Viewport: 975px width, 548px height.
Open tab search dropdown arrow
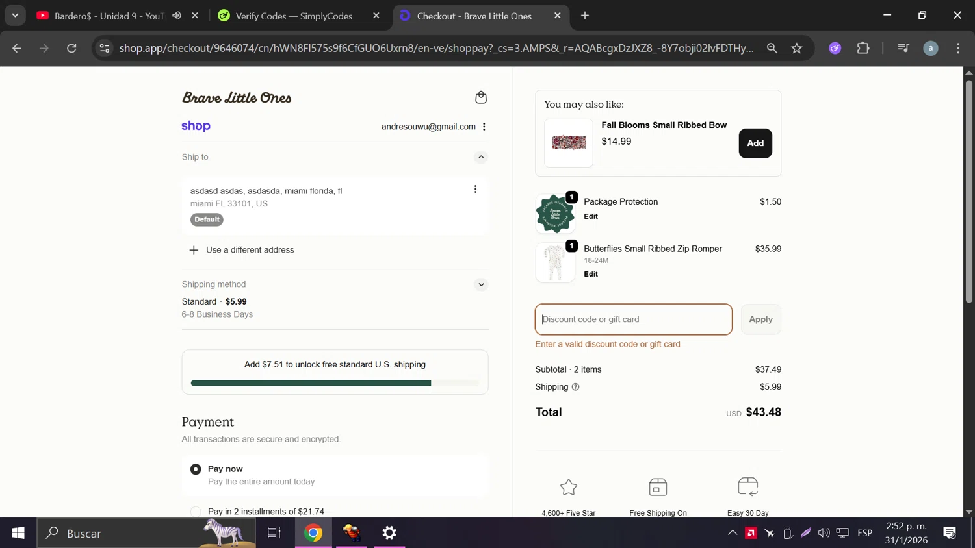(15, 16)
